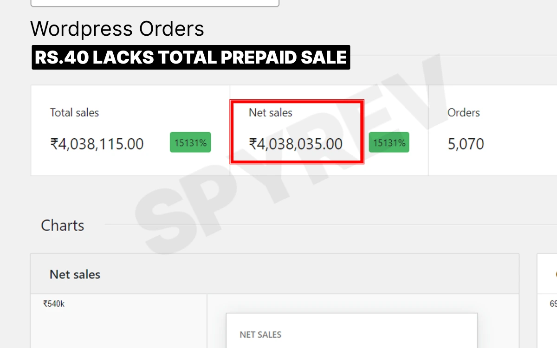Click the Net sales chart y-axis area
Screen dimensions: 557x348
(118, 325)
